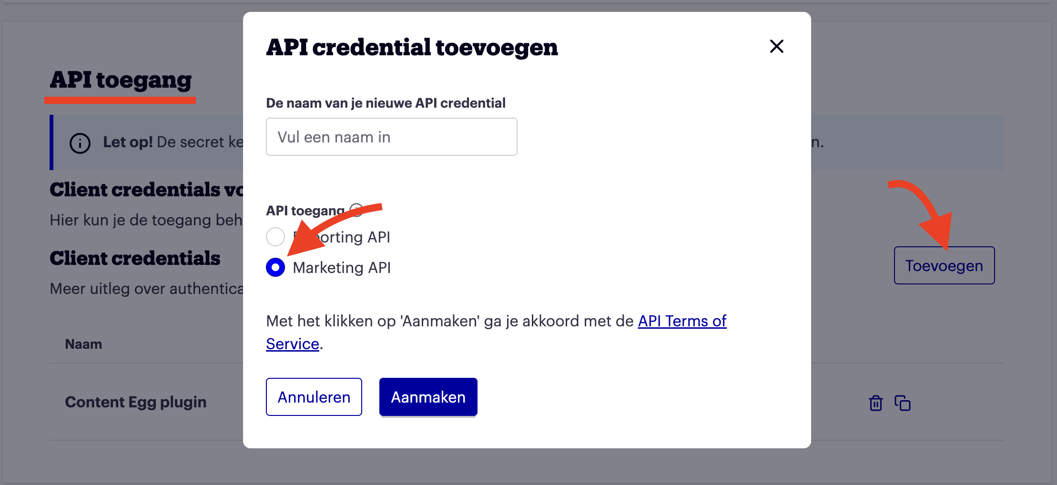Click 'De naam van je nieuwe API credential' label

coord(386,103)
